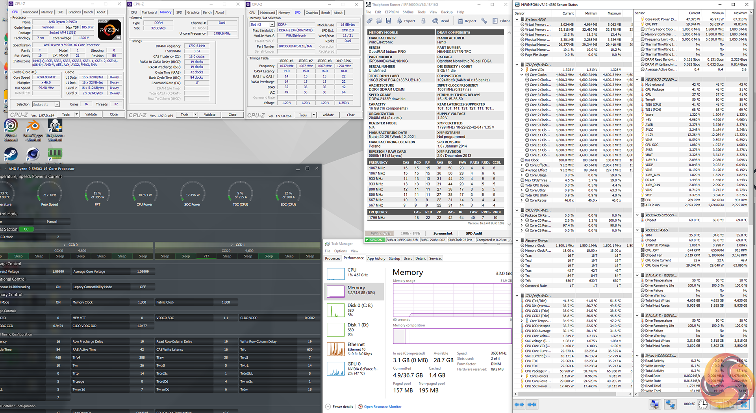Click the HWiNFO clock reset timer icon
This screenshot has height=413, width=756.
tap(703, 404)
